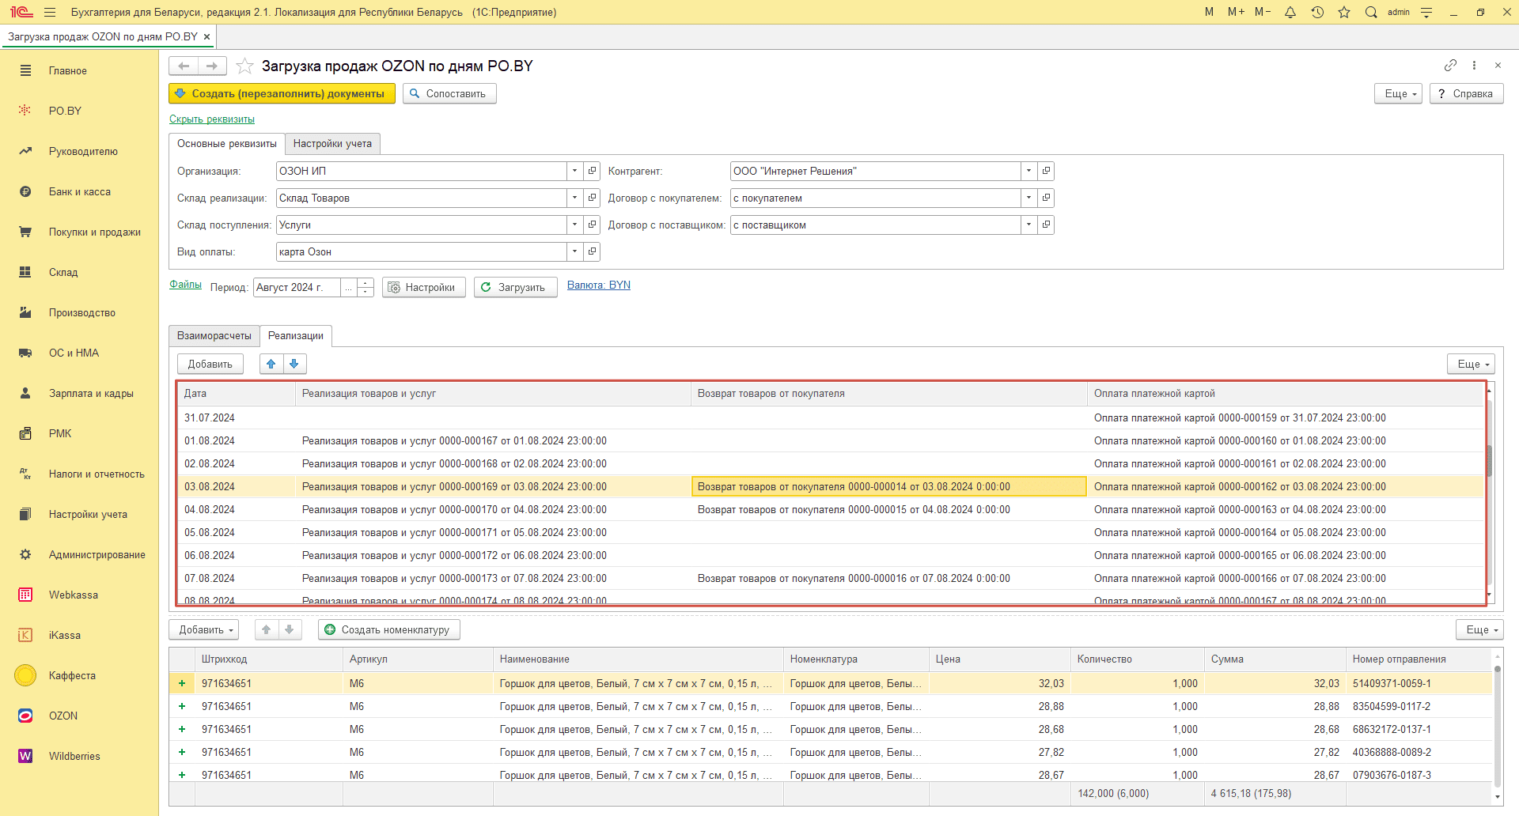Viewport: 1519px width, 816px height.
Task: Select Возврат товаров 0000-000015 cell
Action: [x=889, y=509]
